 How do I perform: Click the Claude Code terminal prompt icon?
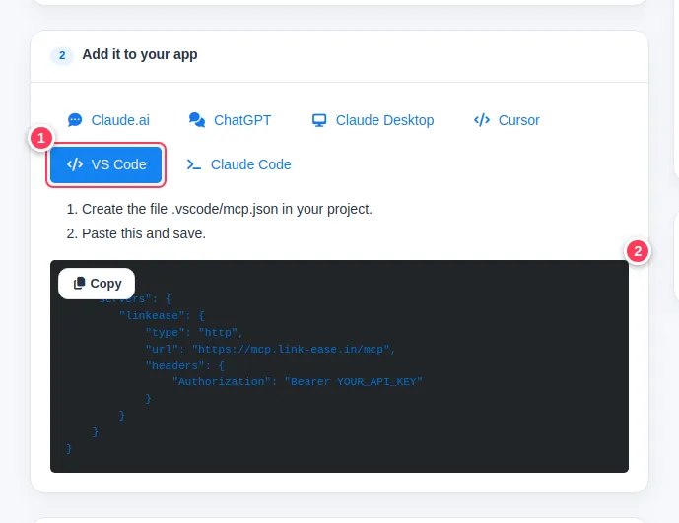click(x=193, y=164)
